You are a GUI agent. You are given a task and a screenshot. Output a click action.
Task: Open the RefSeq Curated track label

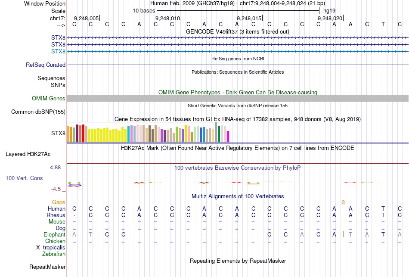(46, 65)
